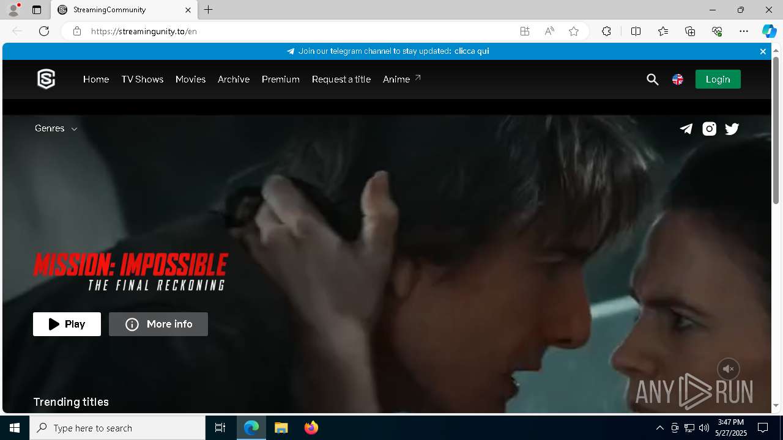783x440 pixels.
Task: Play Mission: Impossible The Final Reckoning
Action: (x=67, y=324)
